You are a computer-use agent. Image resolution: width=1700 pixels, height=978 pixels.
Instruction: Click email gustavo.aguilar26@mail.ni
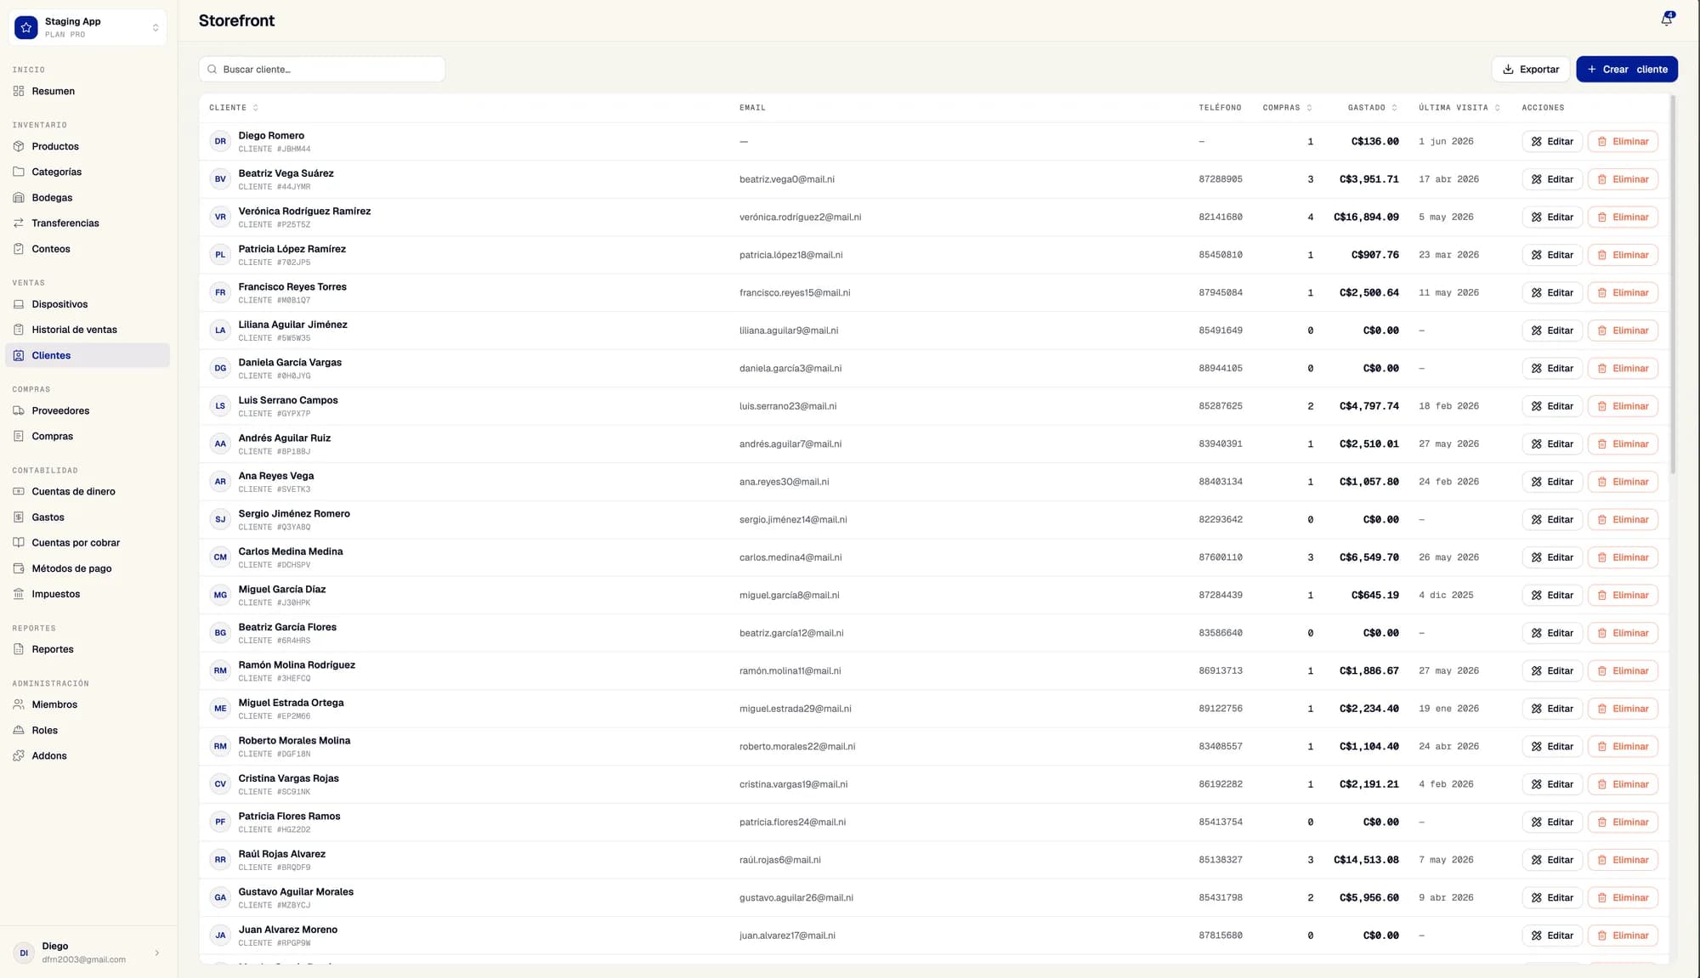(x=796, y=897)
